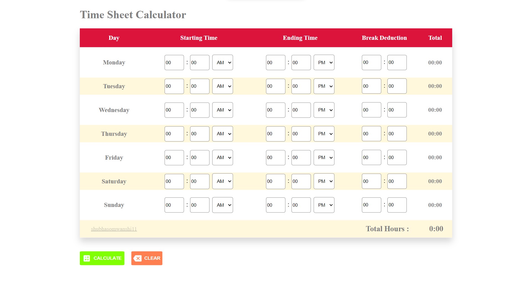532x296 pixels.
Task: Focus Tuesday break deduction hour field
Action: (x=372, y=86)
